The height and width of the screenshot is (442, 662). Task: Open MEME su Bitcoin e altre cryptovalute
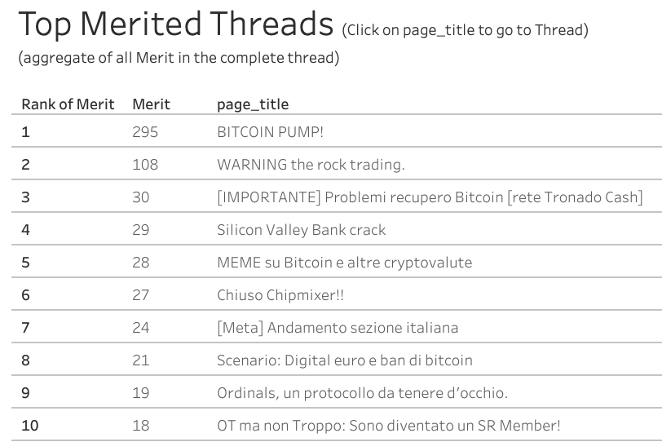pos(345,263)
